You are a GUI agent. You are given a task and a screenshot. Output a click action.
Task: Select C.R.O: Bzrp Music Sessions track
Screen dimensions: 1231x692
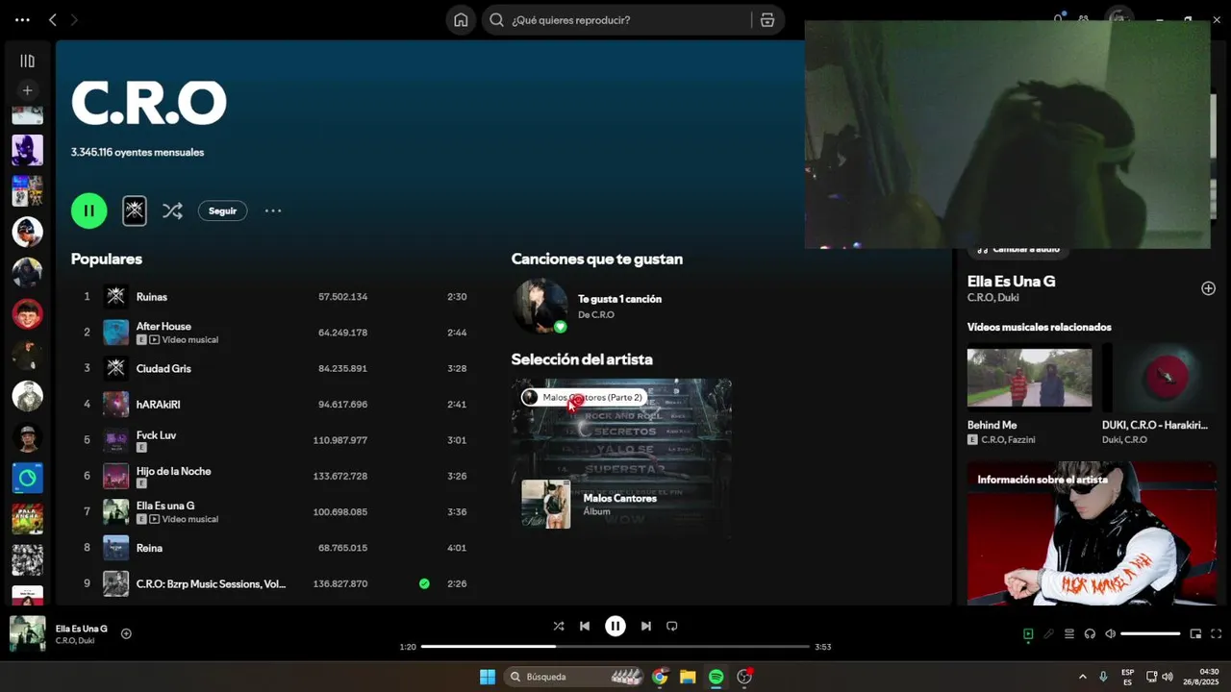tap(274, 583)
